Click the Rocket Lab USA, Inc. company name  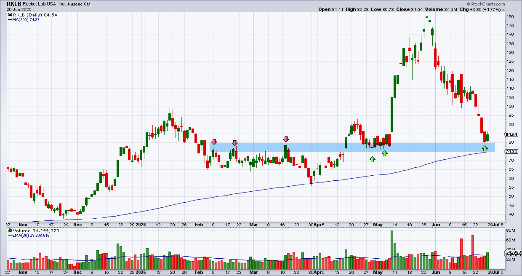click(x=45, y=4)
